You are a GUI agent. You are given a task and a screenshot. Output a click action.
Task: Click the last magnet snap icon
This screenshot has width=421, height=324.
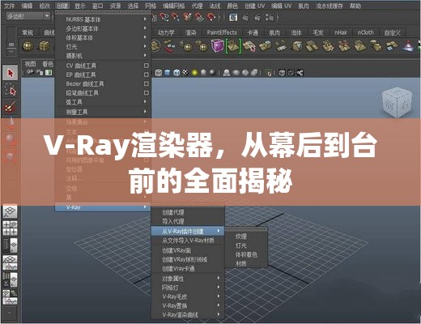[210, 17]
